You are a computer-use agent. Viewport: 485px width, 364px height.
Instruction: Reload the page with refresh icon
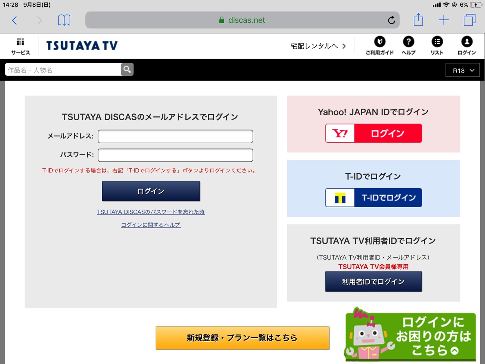click(391, 20)
